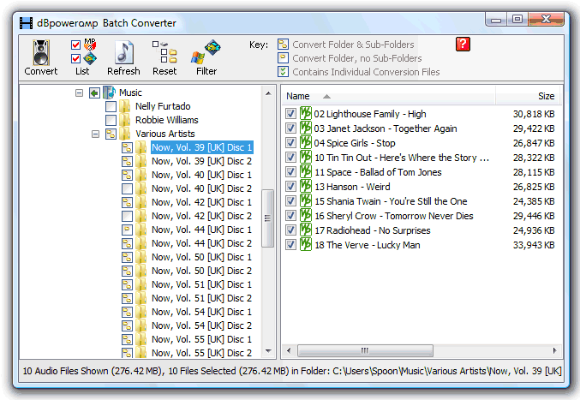Select Now, Vol. 51 [UK] Disc 2
Image resolution: width=580 pixels, height=400 pixels.
tap(201, 298)
